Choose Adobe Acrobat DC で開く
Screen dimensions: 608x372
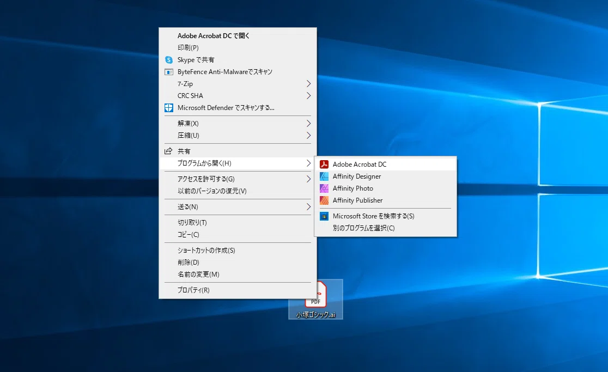point(238,35)
